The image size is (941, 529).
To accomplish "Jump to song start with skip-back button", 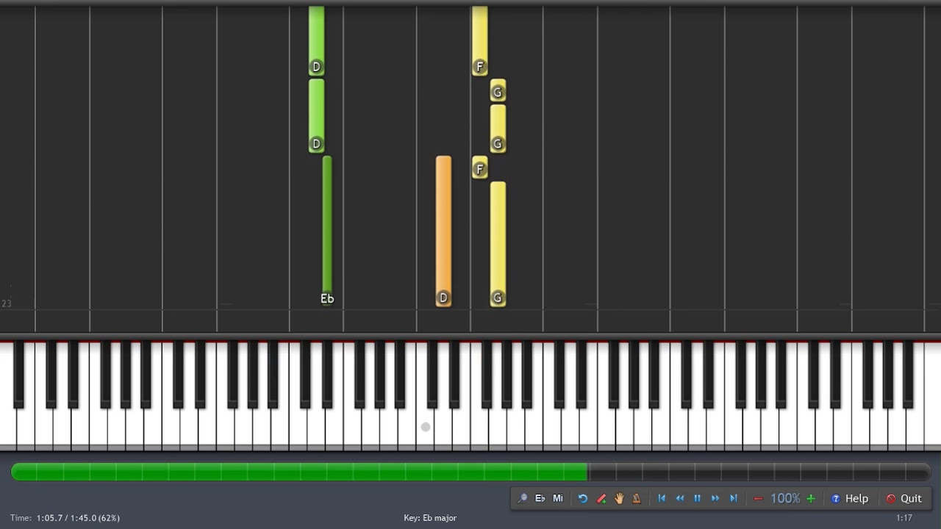I will click(662, 498).
